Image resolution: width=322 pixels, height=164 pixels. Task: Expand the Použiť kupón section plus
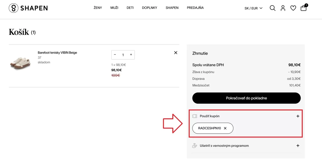pos(298,116)
